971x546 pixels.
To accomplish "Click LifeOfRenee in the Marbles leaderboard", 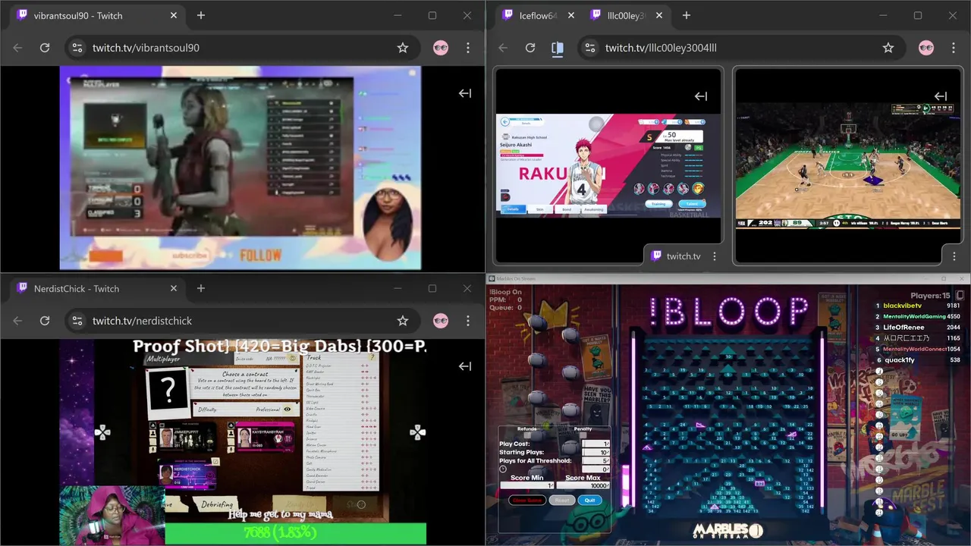I will [x=903, y=328].
